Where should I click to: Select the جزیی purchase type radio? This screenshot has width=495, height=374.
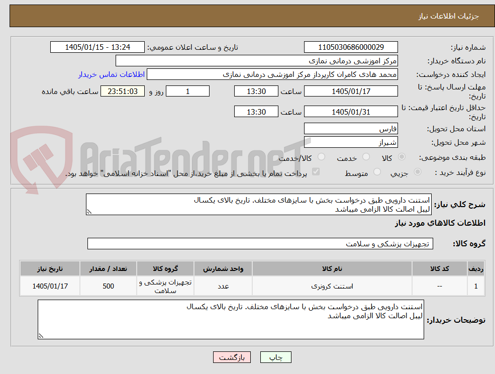418,172
